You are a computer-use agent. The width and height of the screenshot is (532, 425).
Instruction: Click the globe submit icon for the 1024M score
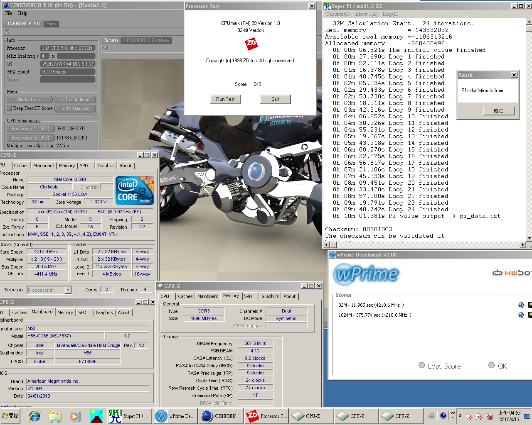pyautogui.click(x=521, y=315)
